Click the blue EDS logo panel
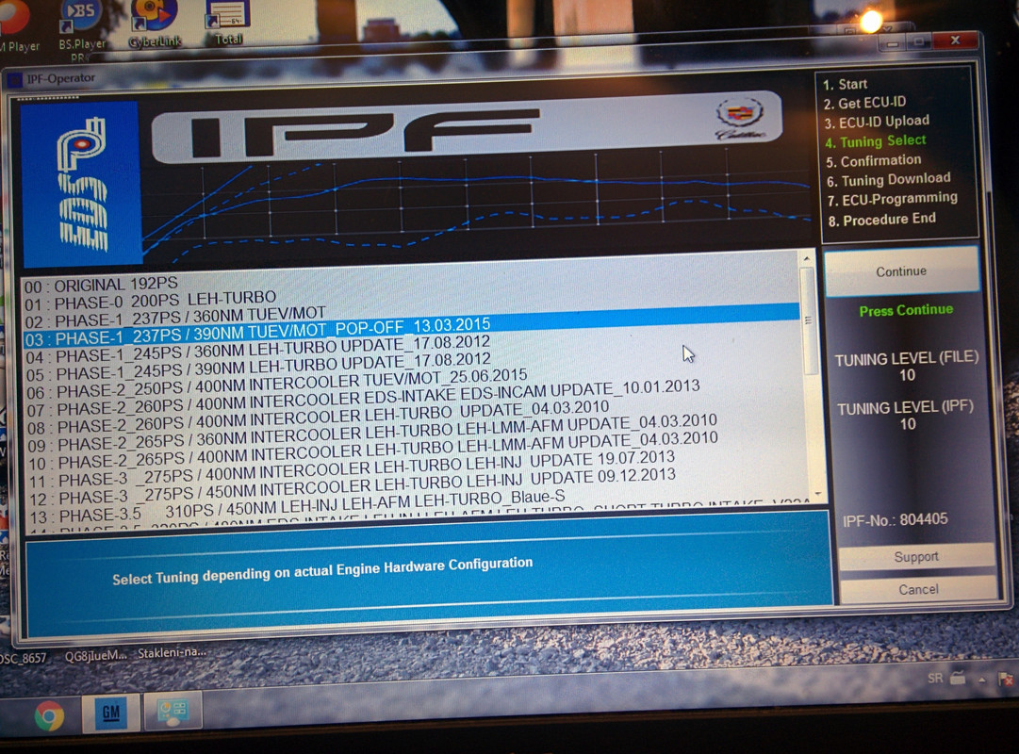1019x754 pixels. click(81, 183)
